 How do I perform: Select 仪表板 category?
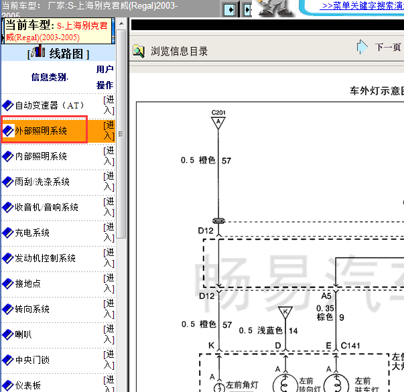28,385
